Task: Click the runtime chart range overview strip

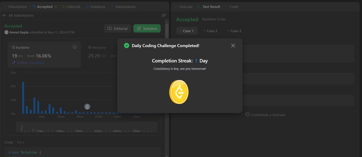Action: coord(87,127)
